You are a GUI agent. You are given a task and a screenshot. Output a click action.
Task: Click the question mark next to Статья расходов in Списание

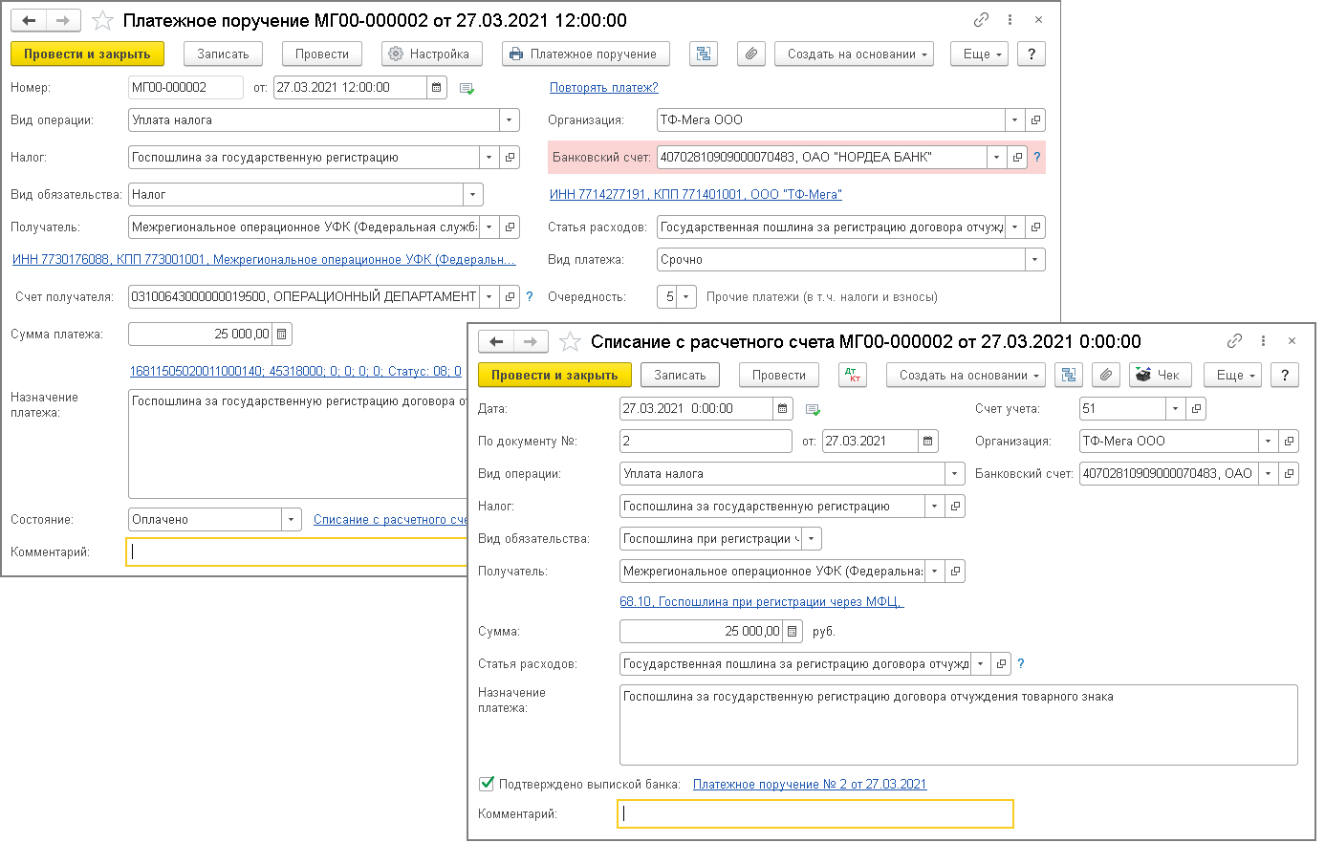click(x=1021, y=664)
